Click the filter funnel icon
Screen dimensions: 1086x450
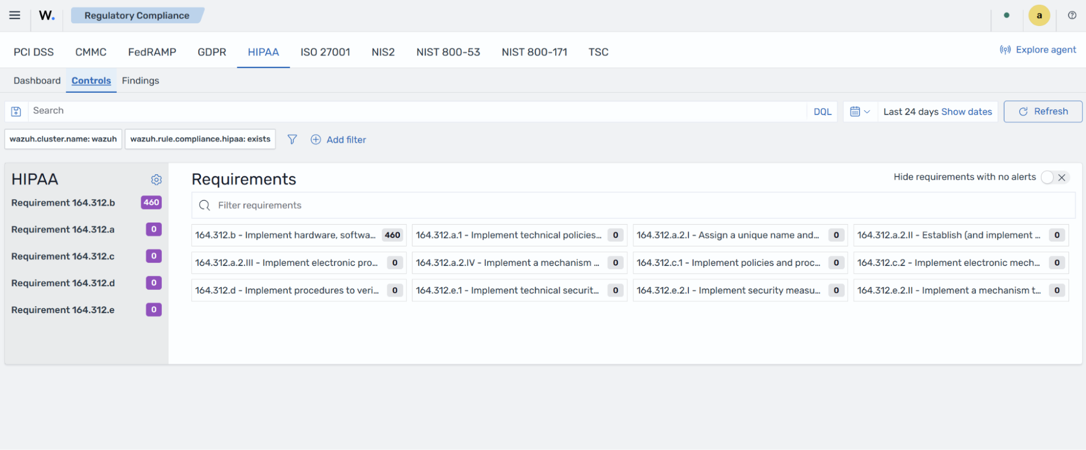click(x=292, y=140)
